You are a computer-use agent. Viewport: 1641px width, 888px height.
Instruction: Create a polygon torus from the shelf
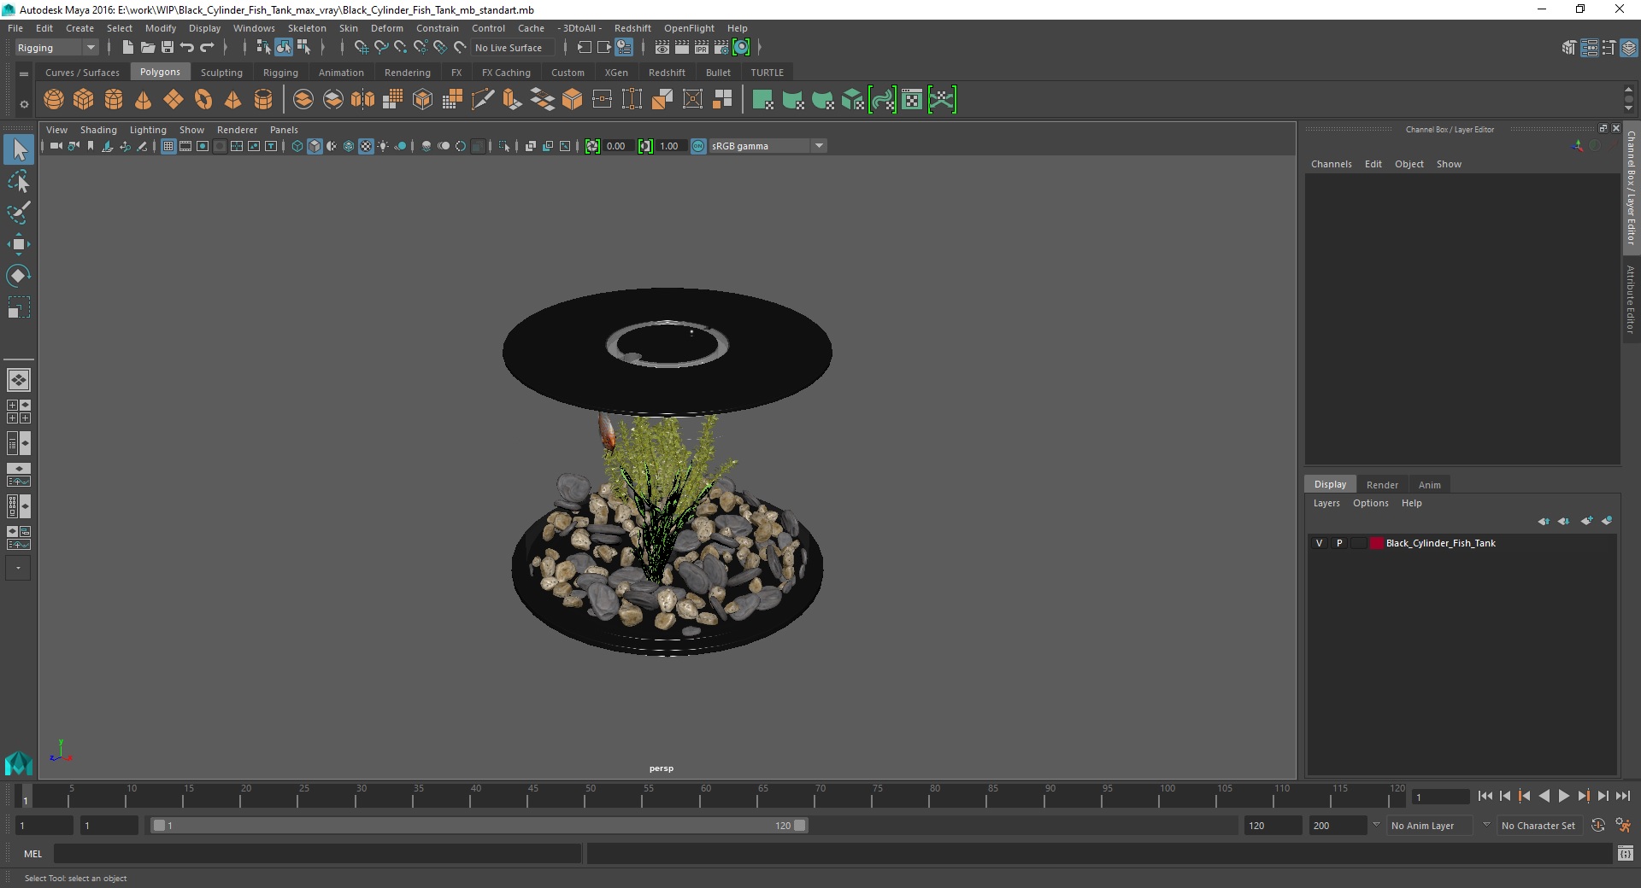(x=203, y=100)
